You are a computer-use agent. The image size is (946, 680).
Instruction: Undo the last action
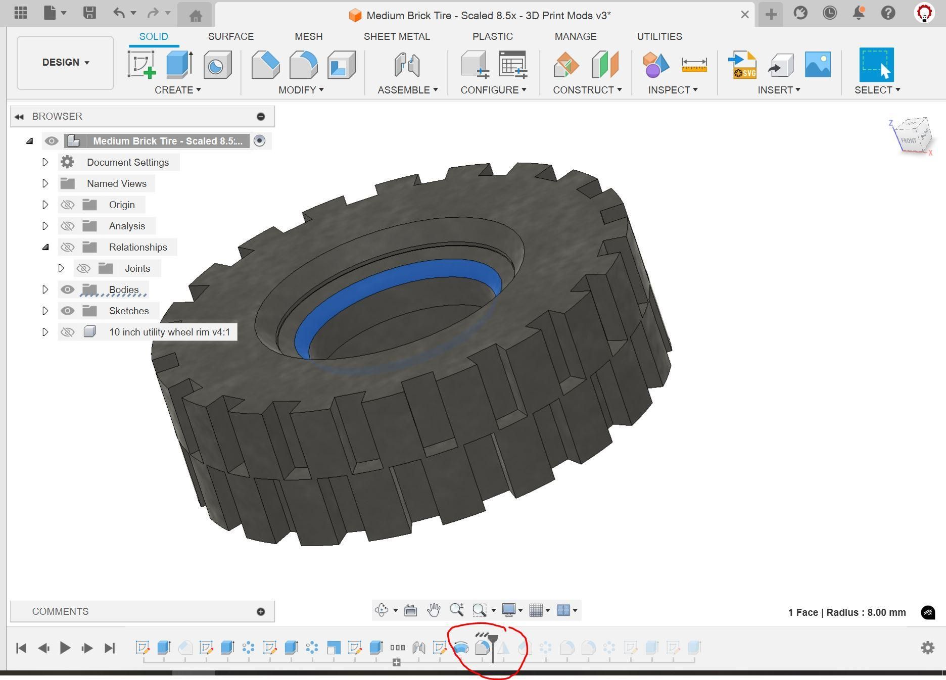click(119, 13)
